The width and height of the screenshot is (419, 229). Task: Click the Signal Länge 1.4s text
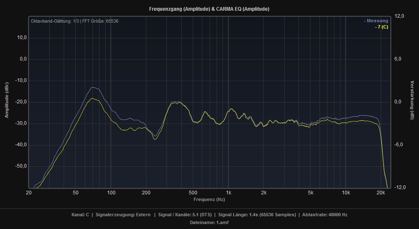257,215
